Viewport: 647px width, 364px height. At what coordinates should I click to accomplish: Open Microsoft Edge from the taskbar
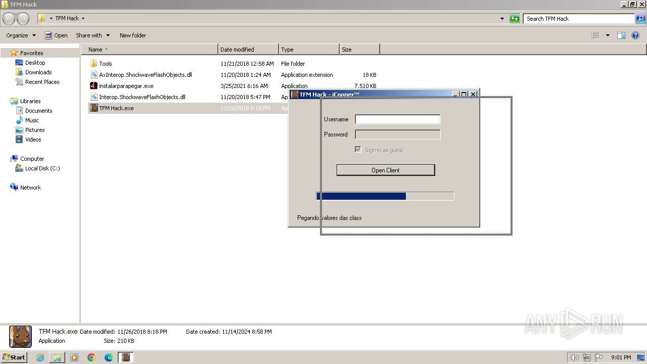pos(109,357)
